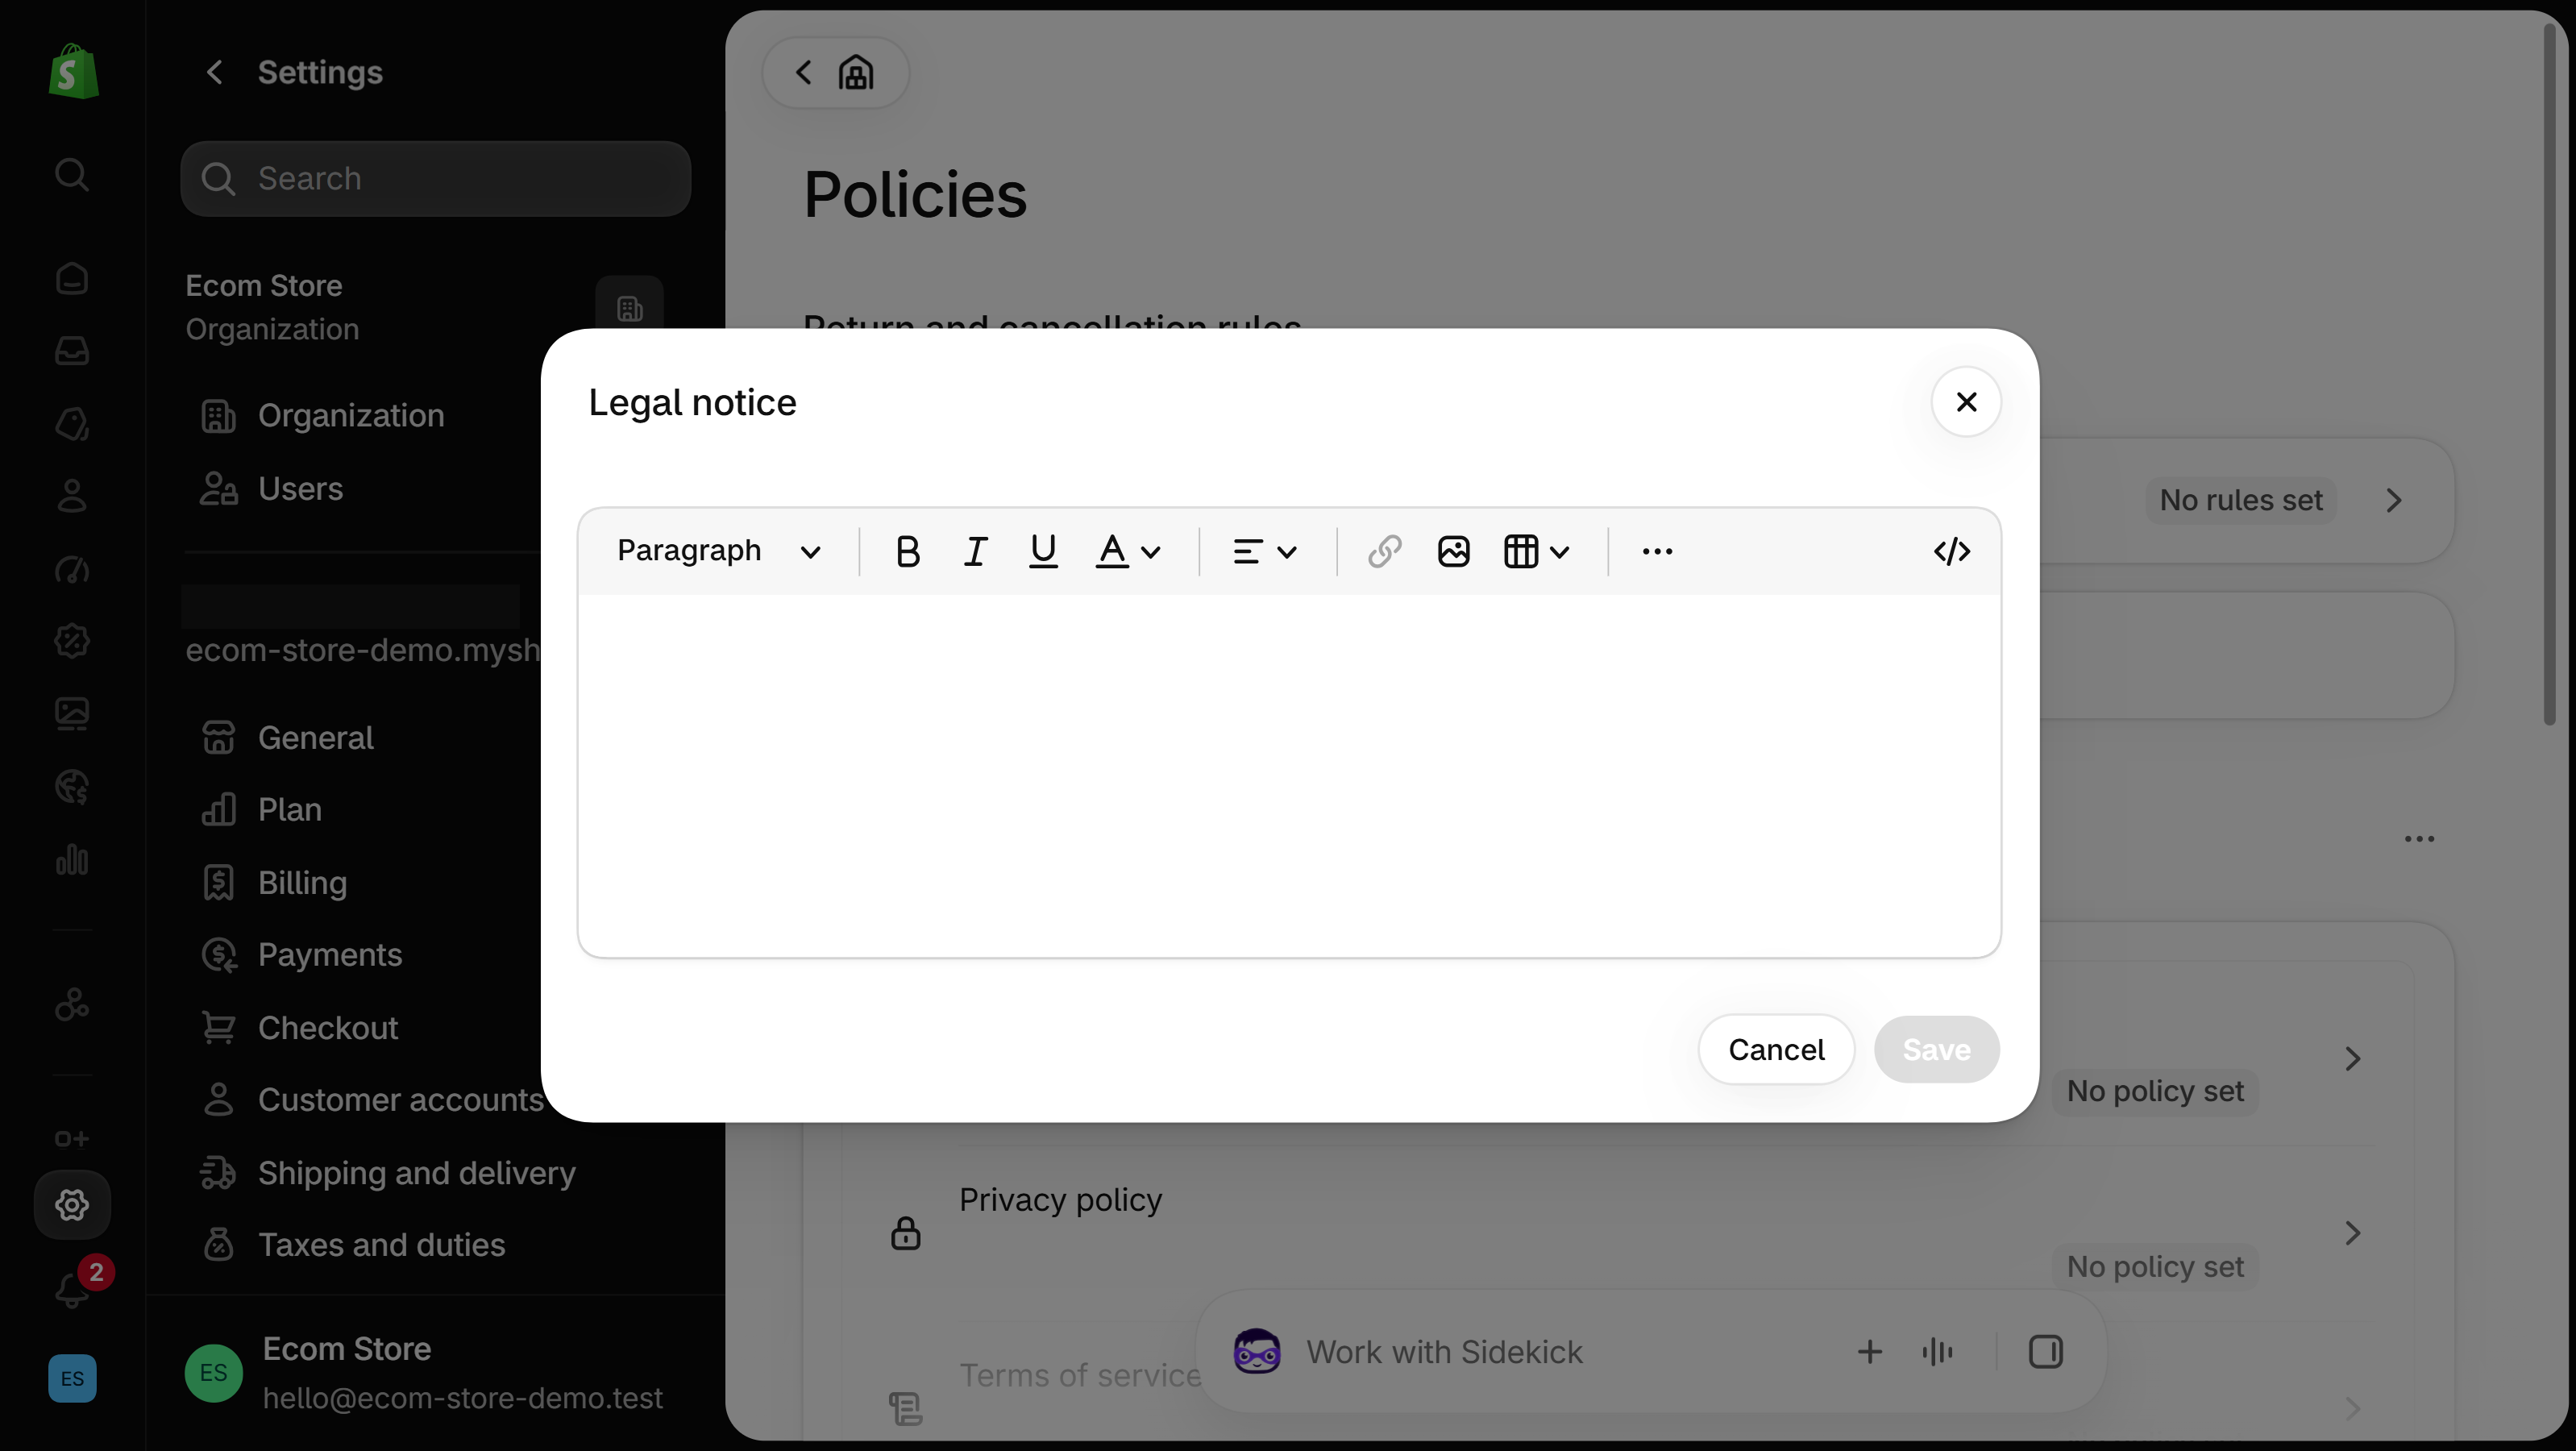
Task: Click the ES account avatar in rail
Action: pyautogui.click(x=72, y=1378)
